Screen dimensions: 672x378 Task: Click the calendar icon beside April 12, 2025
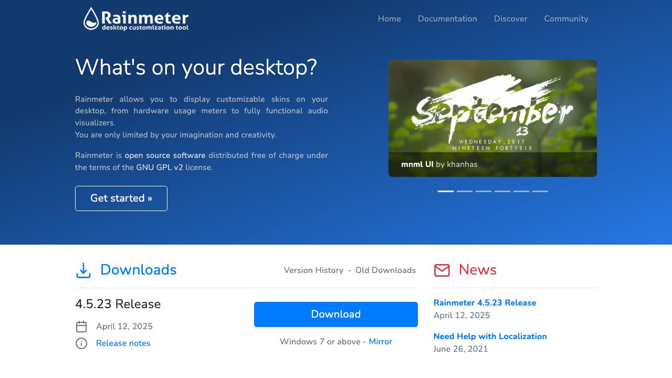[x=81, y=327]
